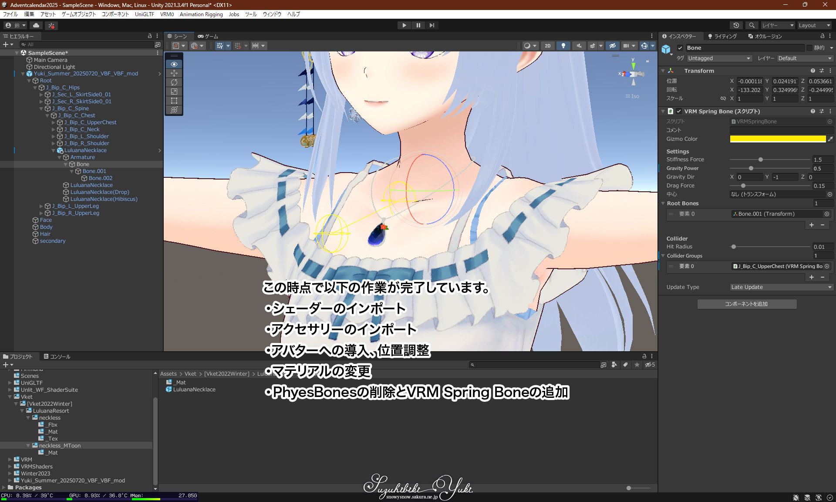Click the yellow Gizmo Color swatch
The image size is (836, 502).
pyautogui.click(x=778, y=139)
